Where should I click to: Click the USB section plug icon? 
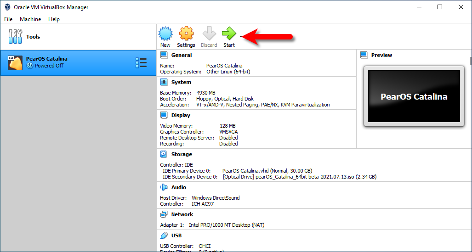(164, 235)
